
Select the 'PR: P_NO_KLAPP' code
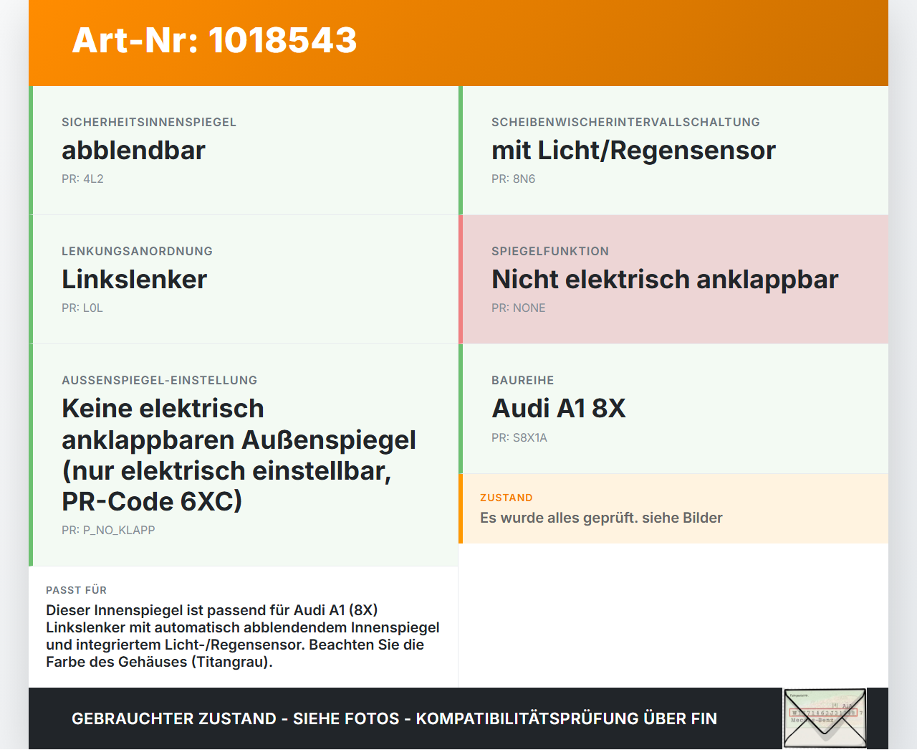click(108, 530)
